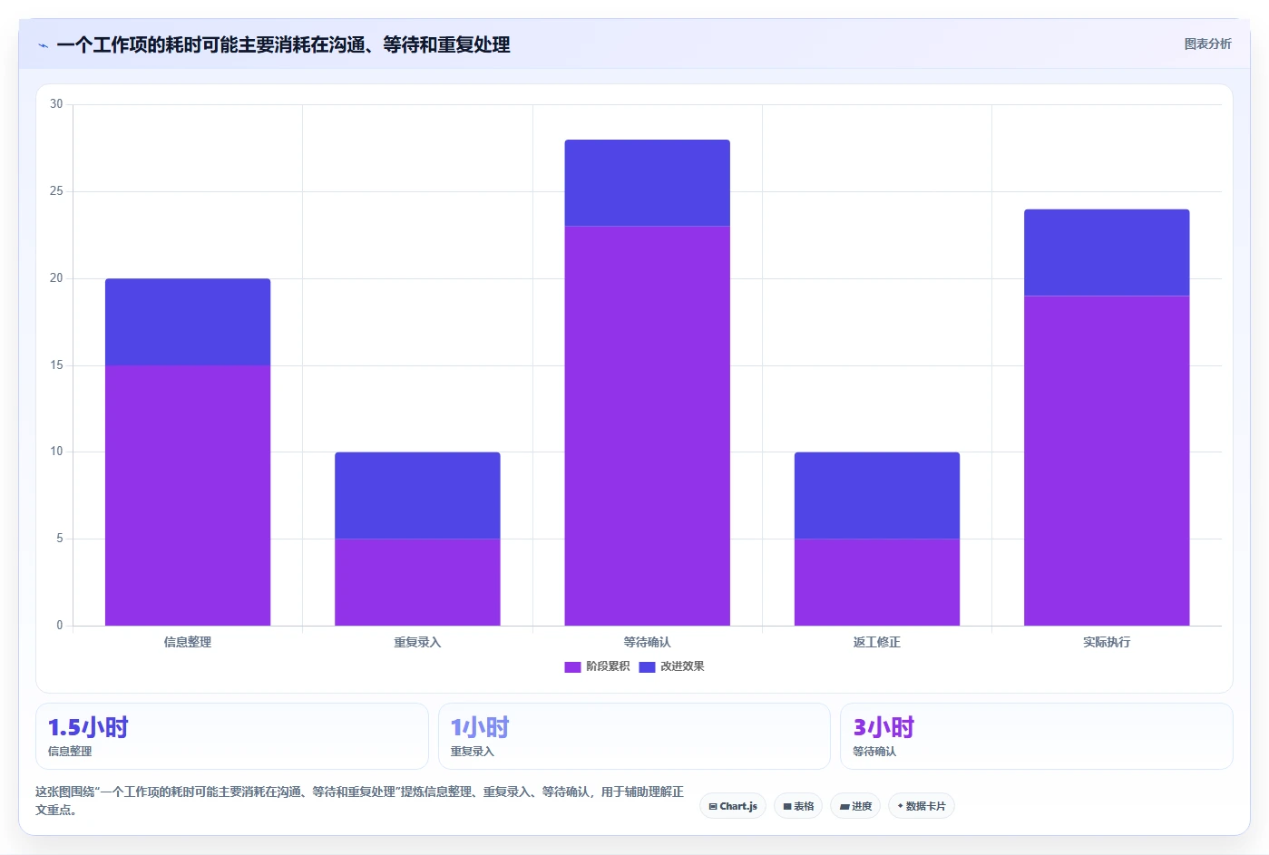Click the 表格 tag
This screenshot has width=1269, height=855.
pyautogui.click(x=798, y=806)
